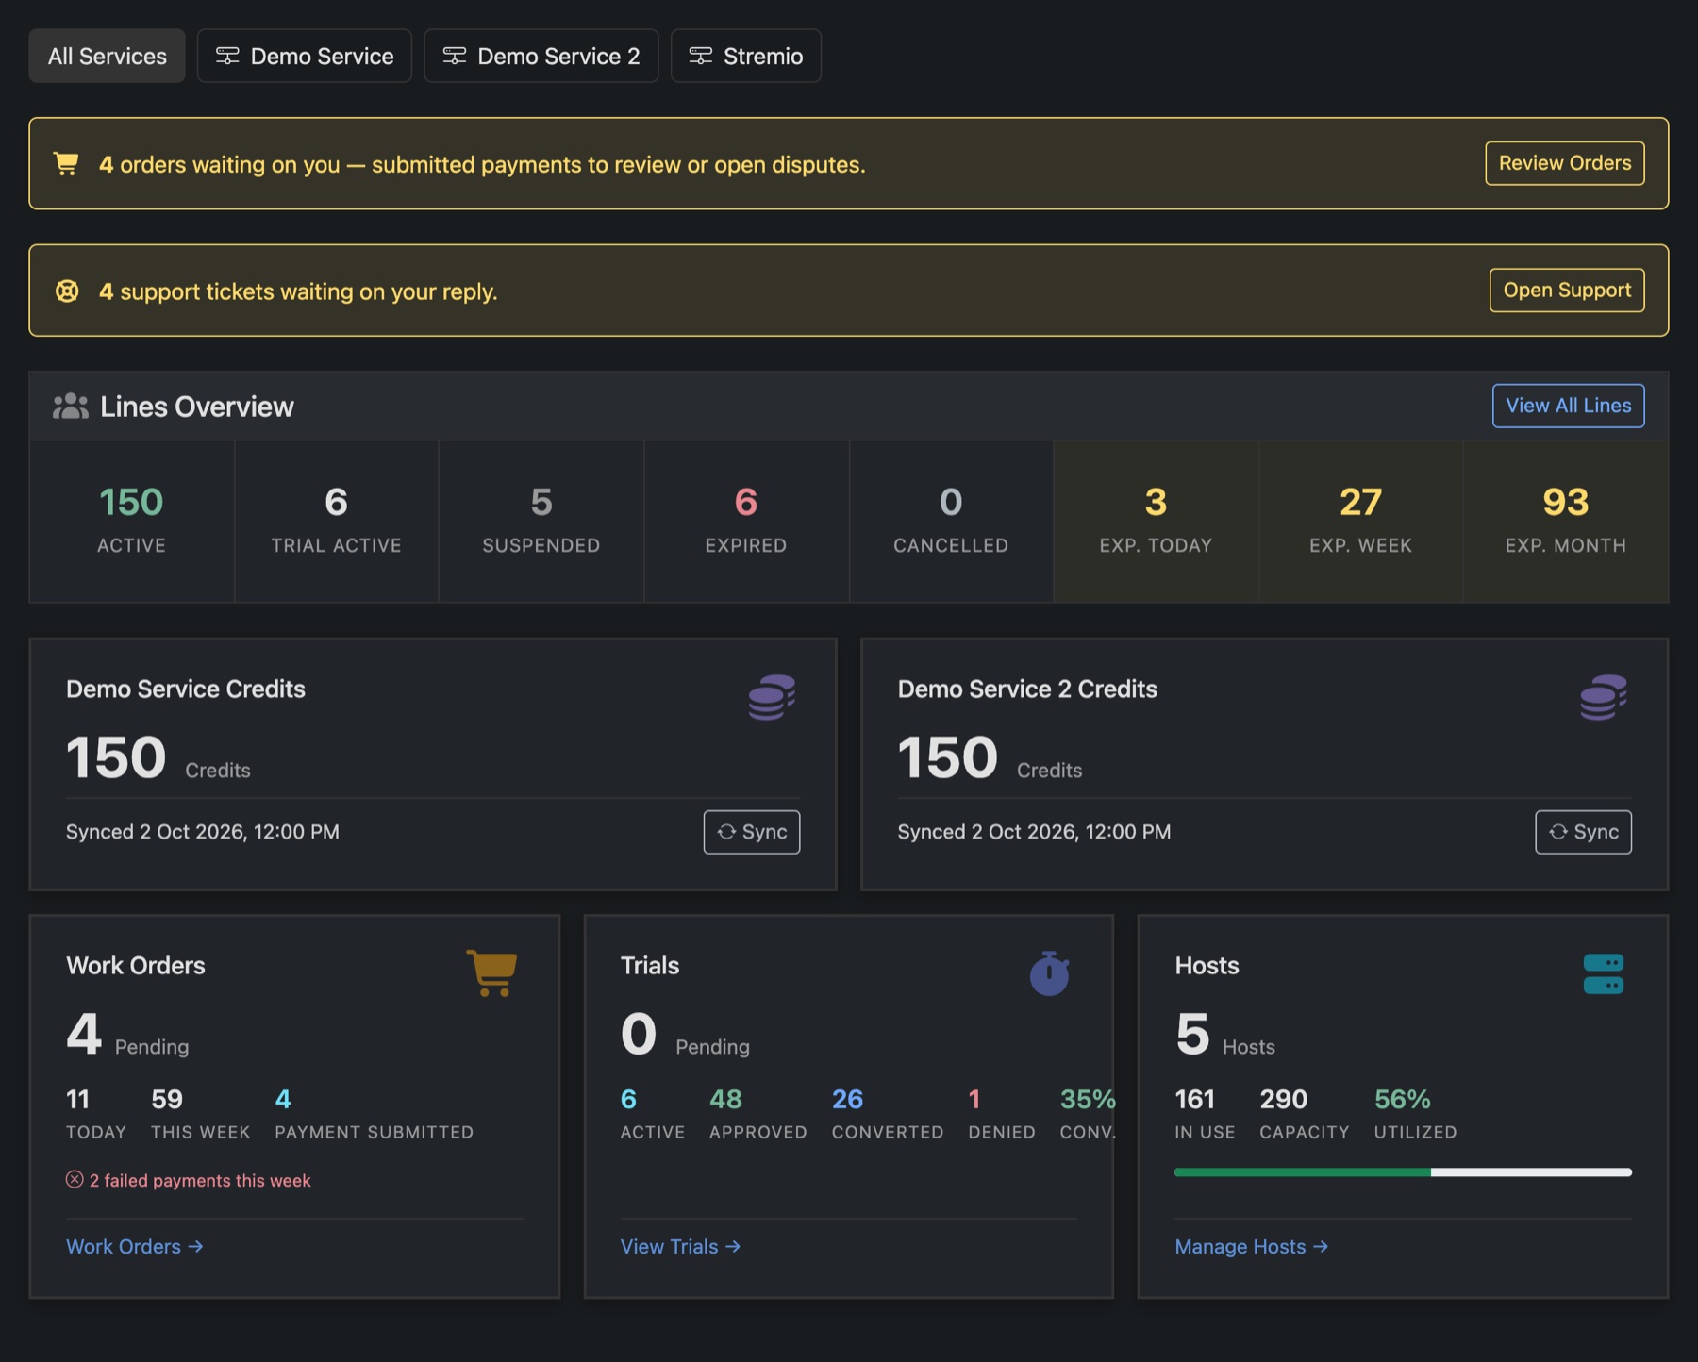Image resolution: width=1698 pixels, height=1362 pixels.
Task: Click the '161 In Use' hosts stat
Action: coord(1205,1114)
